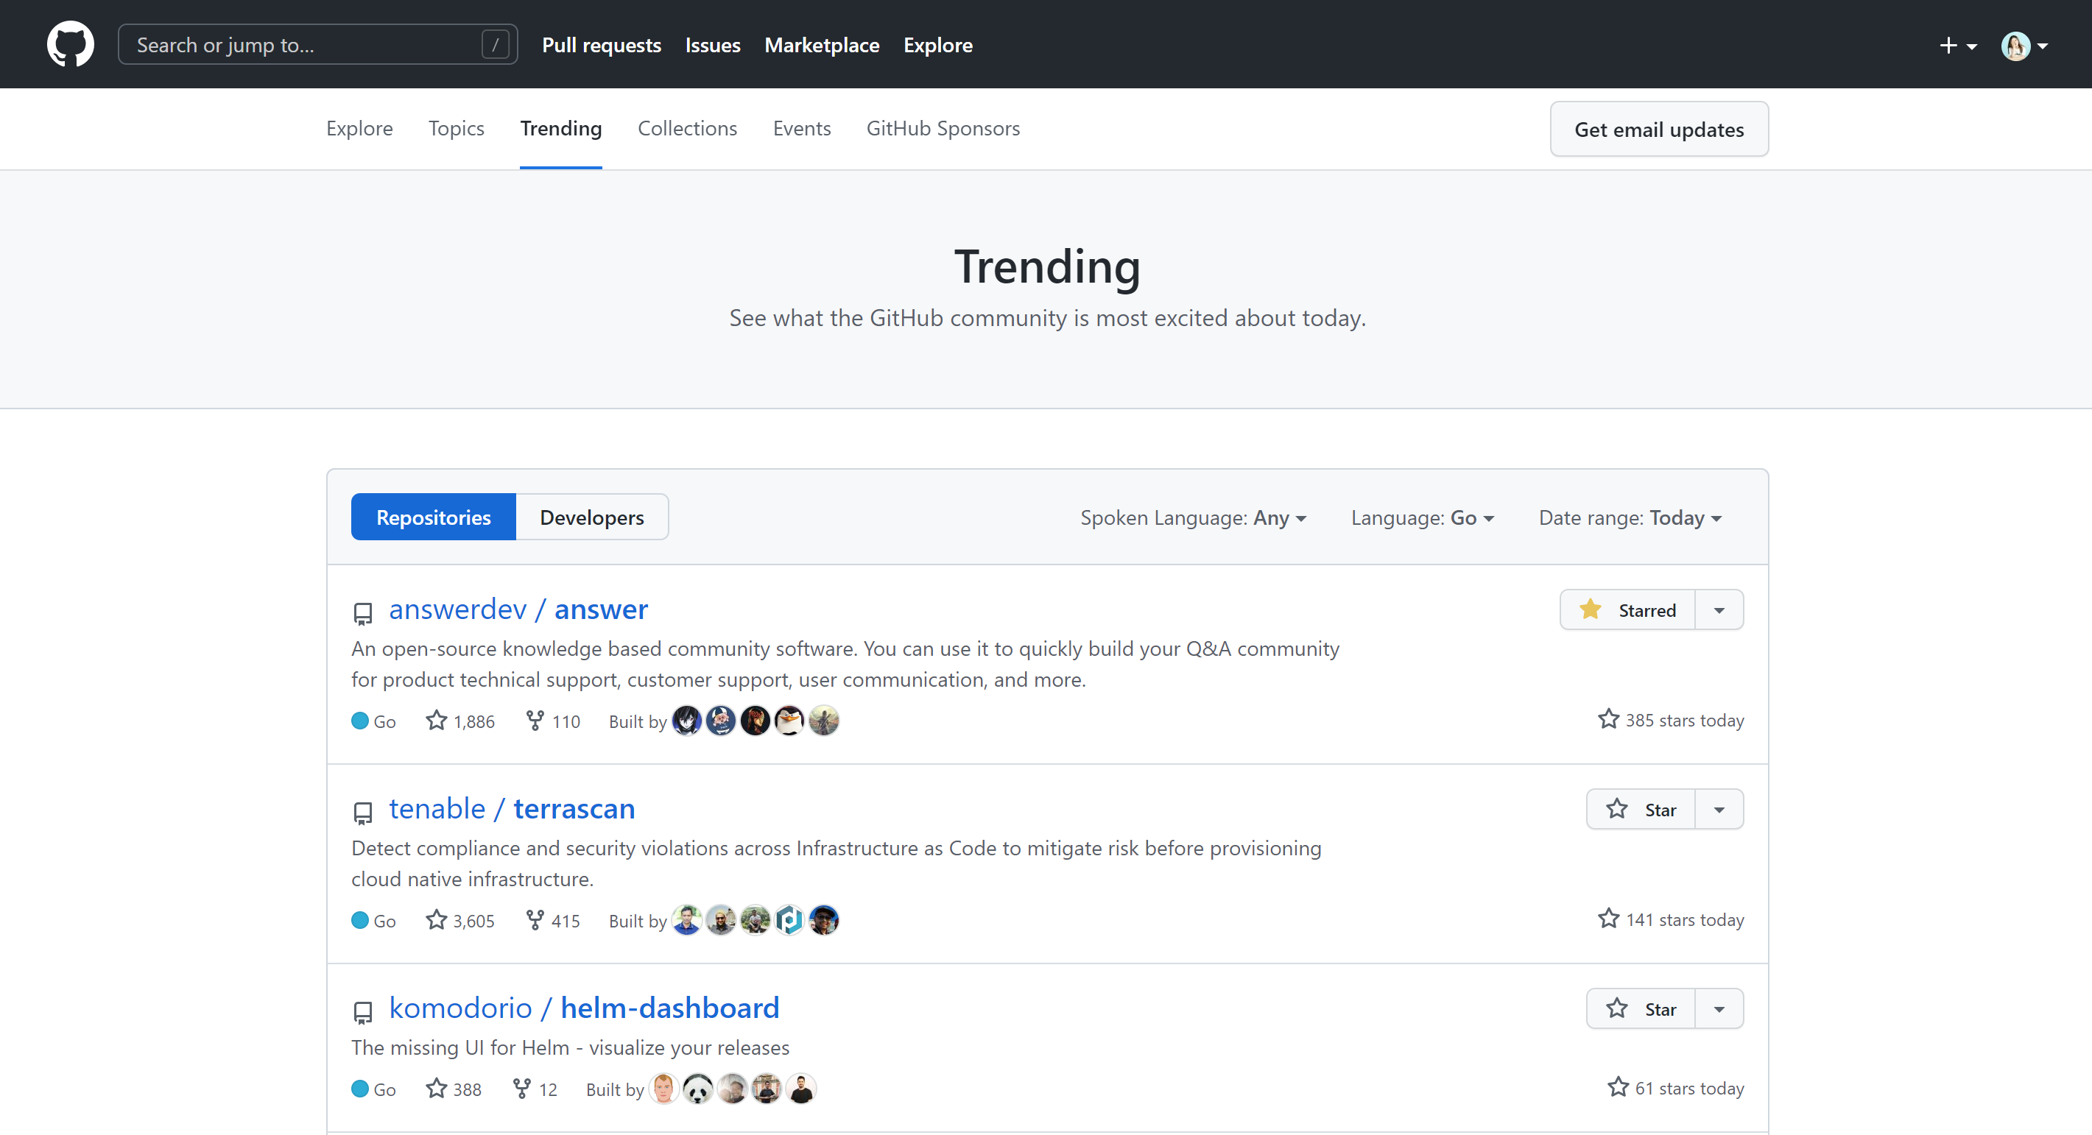Open the user avatar account menu
This screenshot has width=2092, height=1135.
(x=2024, y=46)
